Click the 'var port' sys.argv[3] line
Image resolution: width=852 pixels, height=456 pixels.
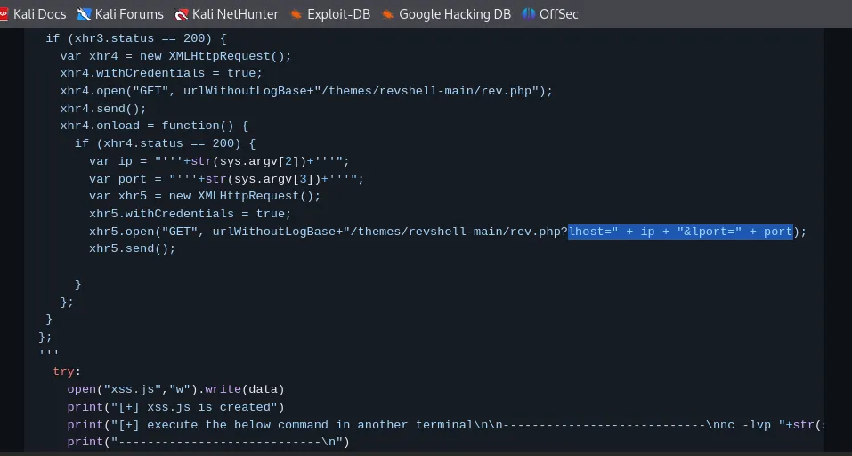(x=227, y=179)
